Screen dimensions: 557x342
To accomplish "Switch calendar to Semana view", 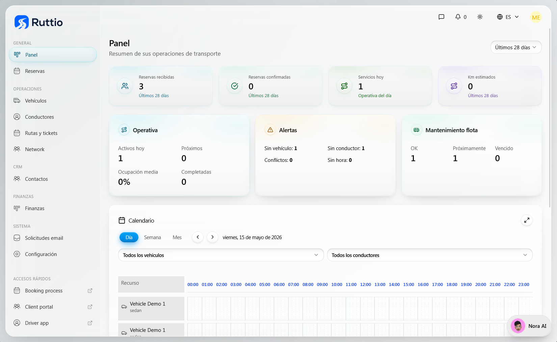I will [152, 237].
